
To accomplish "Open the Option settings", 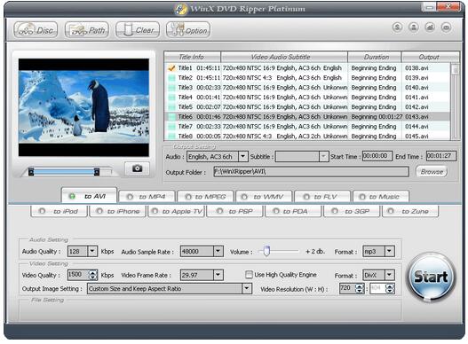I will pos(188,30).
